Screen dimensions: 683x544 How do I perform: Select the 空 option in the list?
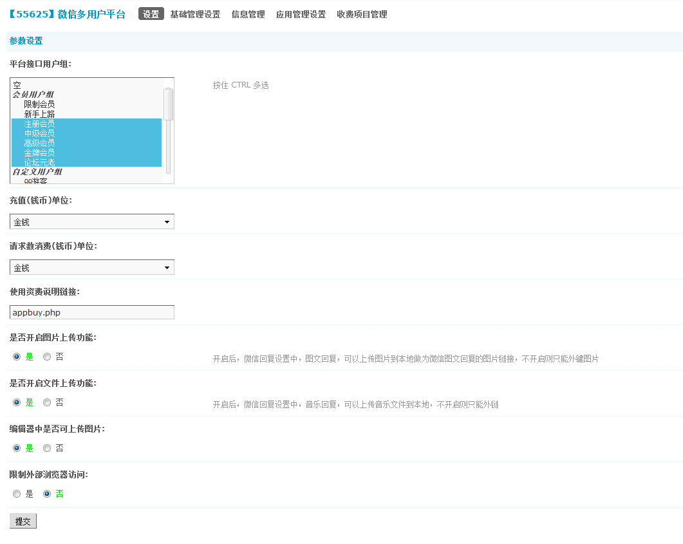[x=17, y=85]
